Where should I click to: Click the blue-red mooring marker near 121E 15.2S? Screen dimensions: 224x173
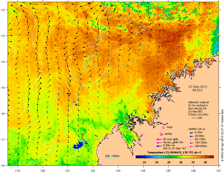click(x=69, y=94)
